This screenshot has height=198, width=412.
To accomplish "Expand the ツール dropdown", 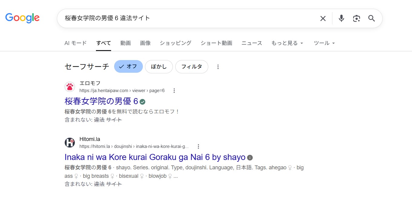I will [325, 43].
